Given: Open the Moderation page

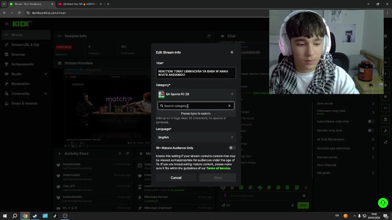Looking at the screenshot, I should (25, 84).
